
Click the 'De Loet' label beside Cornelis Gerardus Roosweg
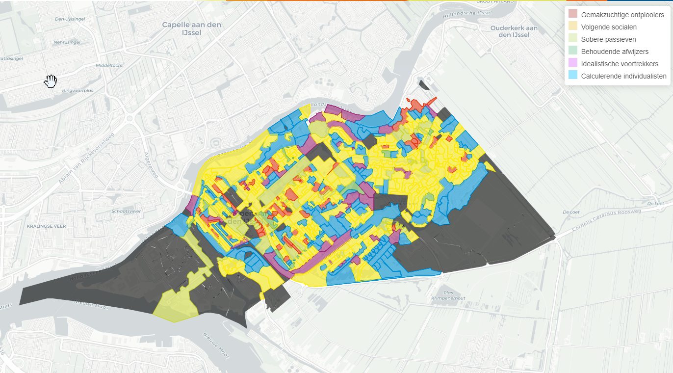[x=571, y=212]
